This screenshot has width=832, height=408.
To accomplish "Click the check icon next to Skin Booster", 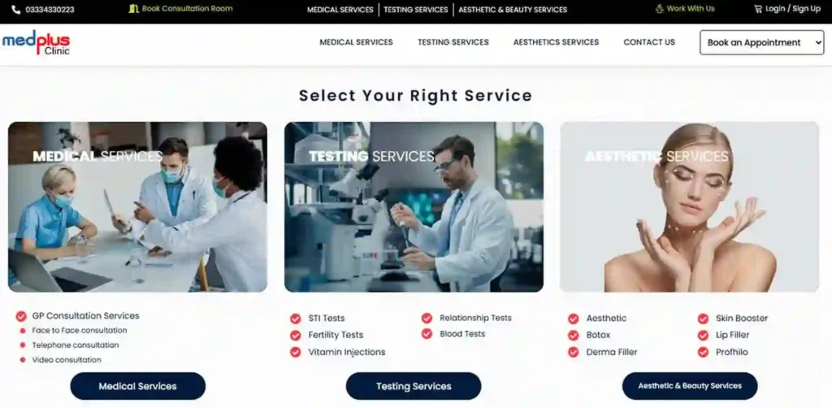I will pos(703,319).
